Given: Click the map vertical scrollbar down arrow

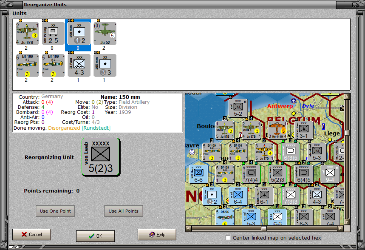Looking at the screenshot, I should pos(347,222).
